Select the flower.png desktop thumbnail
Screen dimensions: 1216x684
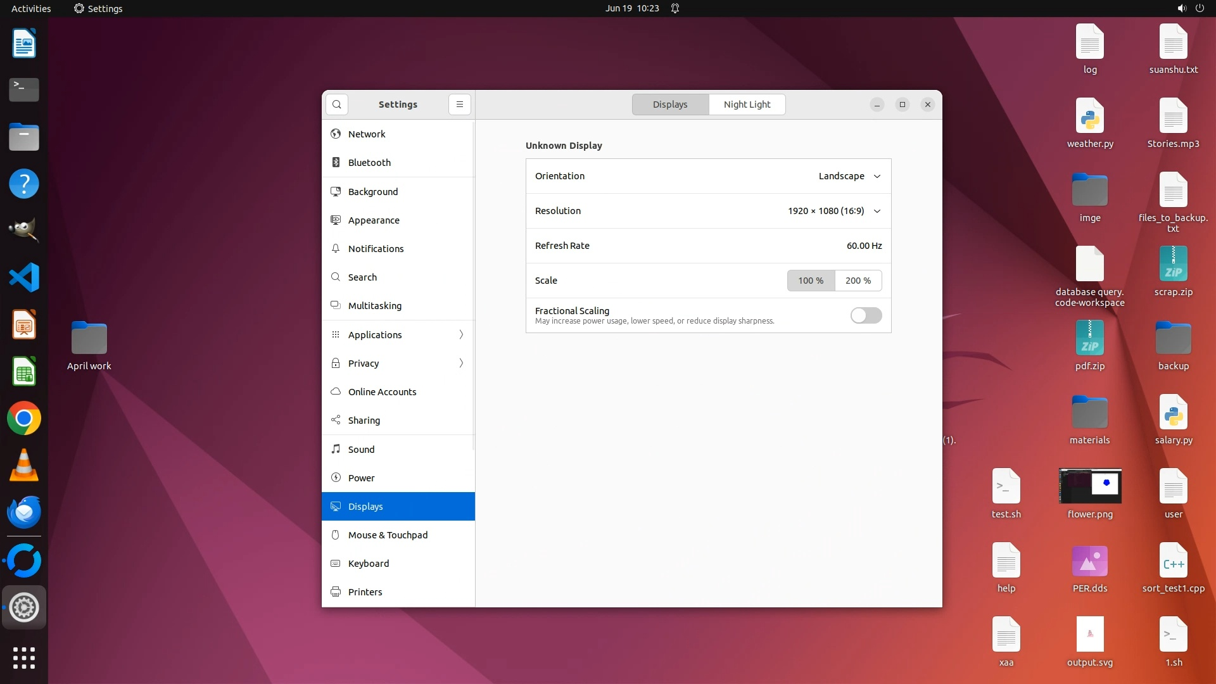click(1090, 486)
